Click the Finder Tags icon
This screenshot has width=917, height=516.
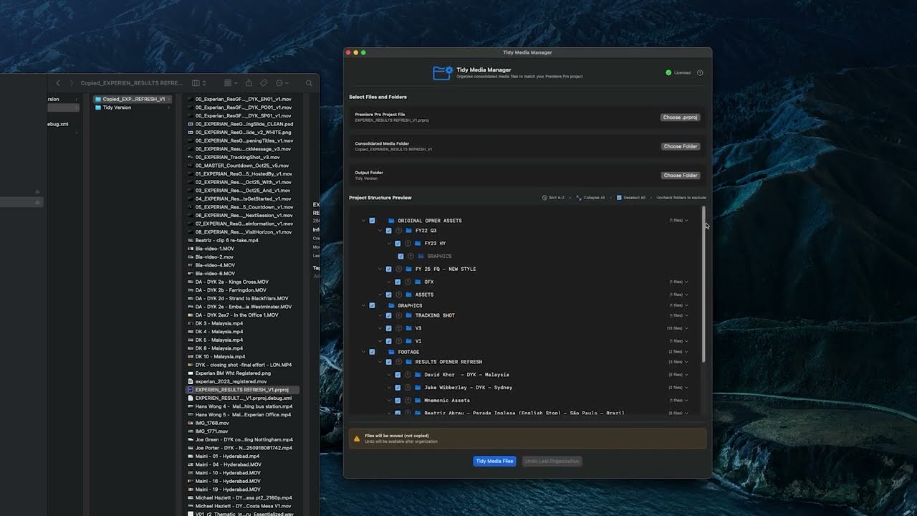264,83
